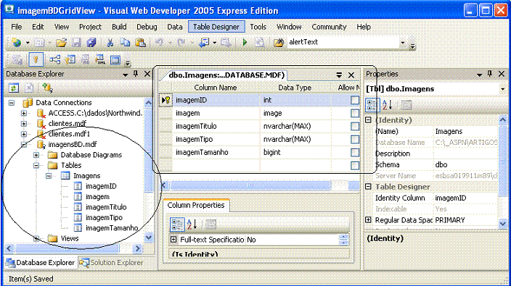The image size is (511, 286).
Task: Toggle Allow Nulls for imagemTipo row
Action: [355, 140]
